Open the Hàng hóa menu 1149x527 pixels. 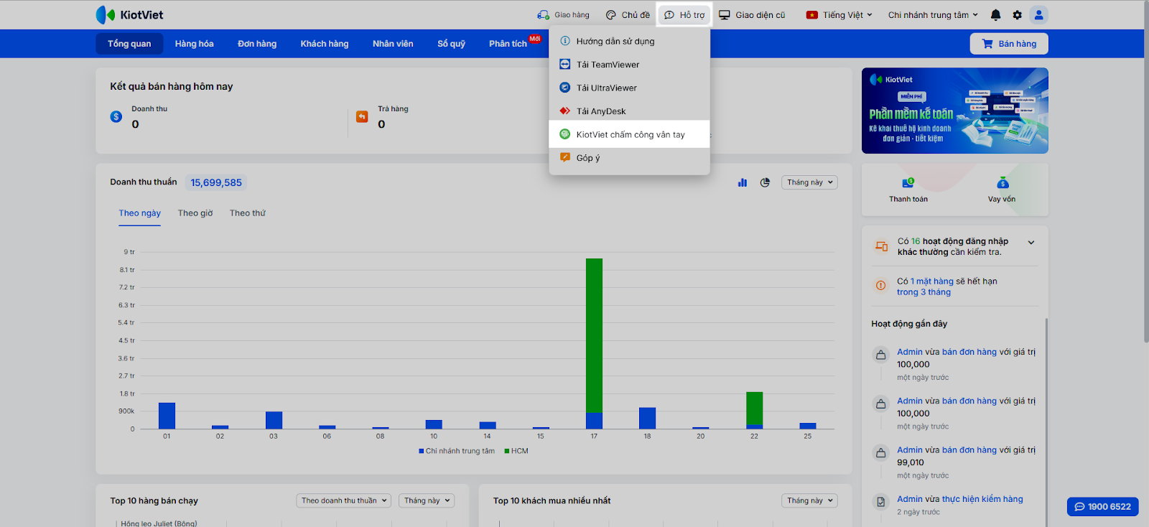point(194,44)
